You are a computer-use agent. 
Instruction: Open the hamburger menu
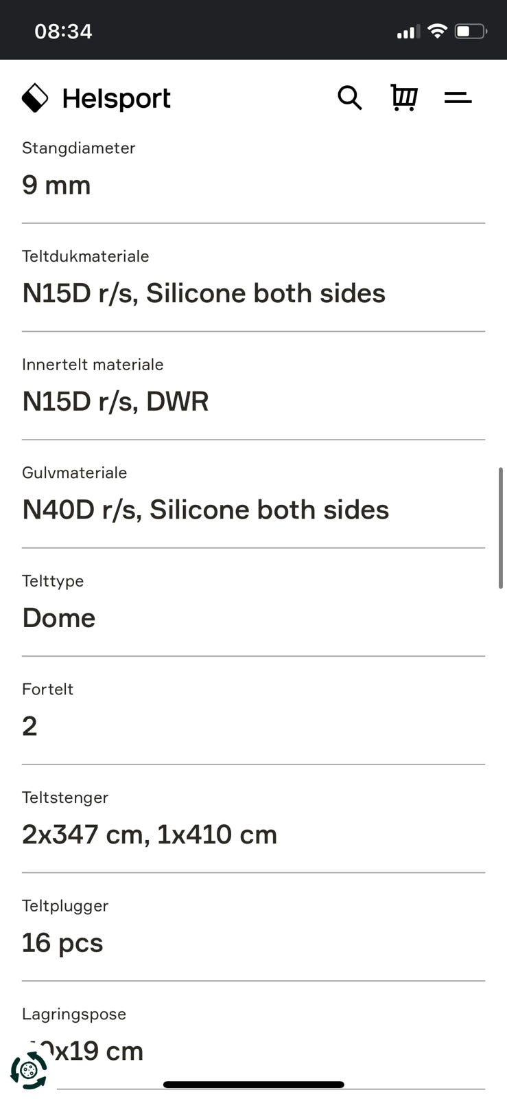coord(458,98)
